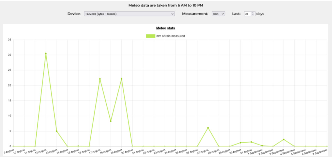Select the 27 August data point
This screenshot has width=332, height=157.
point(208,128)
